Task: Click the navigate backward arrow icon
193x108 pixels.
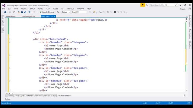Action: 5,12
